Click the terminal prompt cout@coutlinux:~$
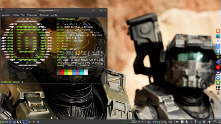The image size is (221, 124). coord(12,82)
